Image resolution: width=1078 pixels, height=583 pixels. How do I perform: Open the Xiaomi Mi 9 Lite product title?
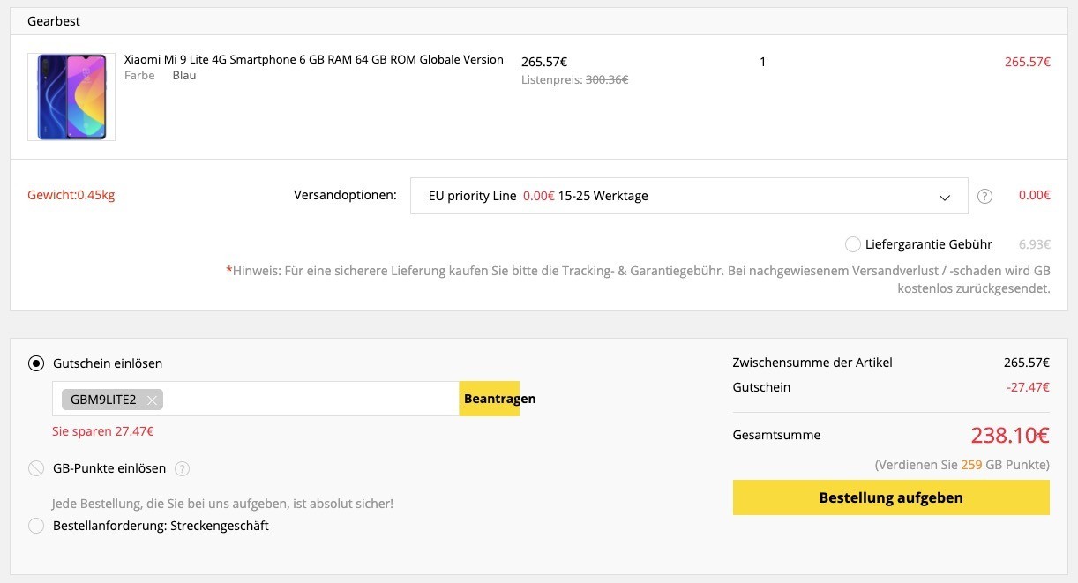click(313, 60)
